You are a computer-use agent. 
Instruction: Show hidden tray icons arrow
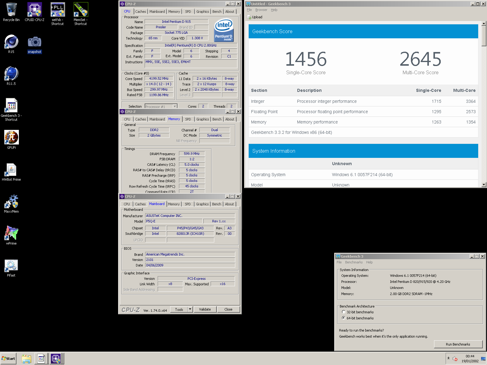pyautogui.click(x=448, y=358)
